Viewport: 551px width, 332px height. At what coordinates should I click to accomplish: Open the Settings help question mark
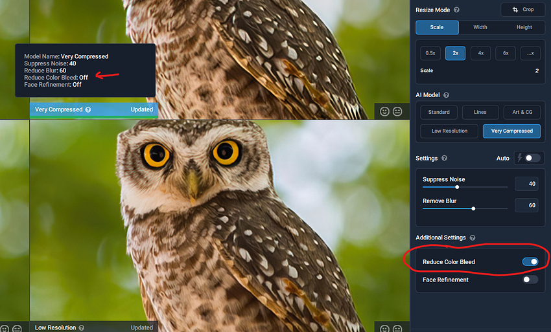point(444,158)
